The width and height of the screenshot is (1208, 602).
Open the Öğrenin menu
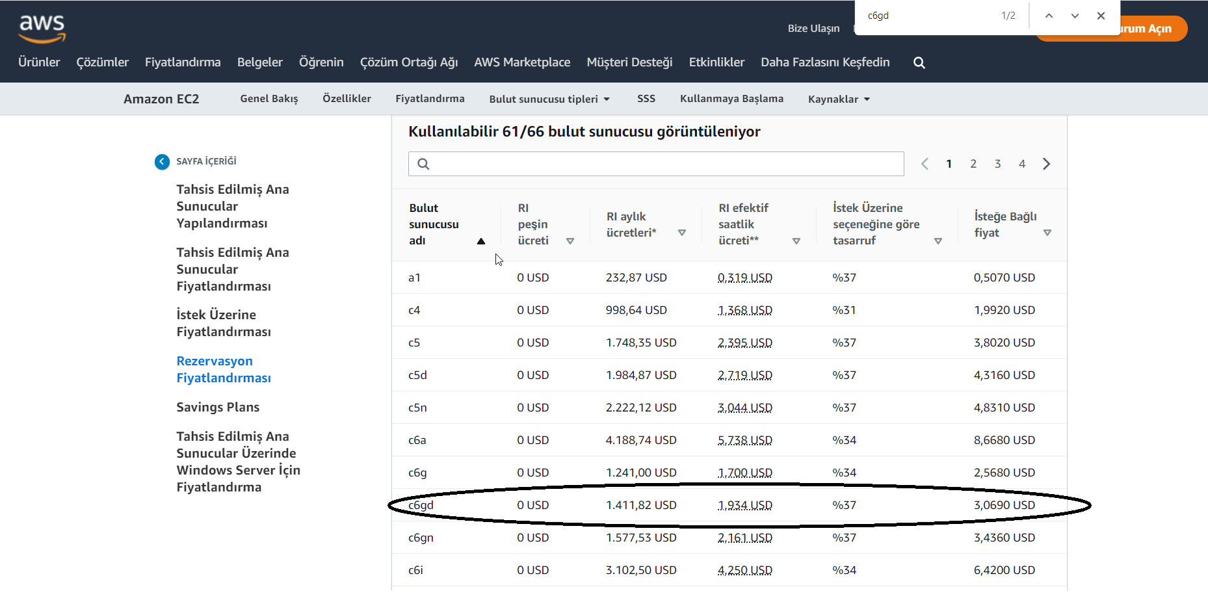[321, 62]
